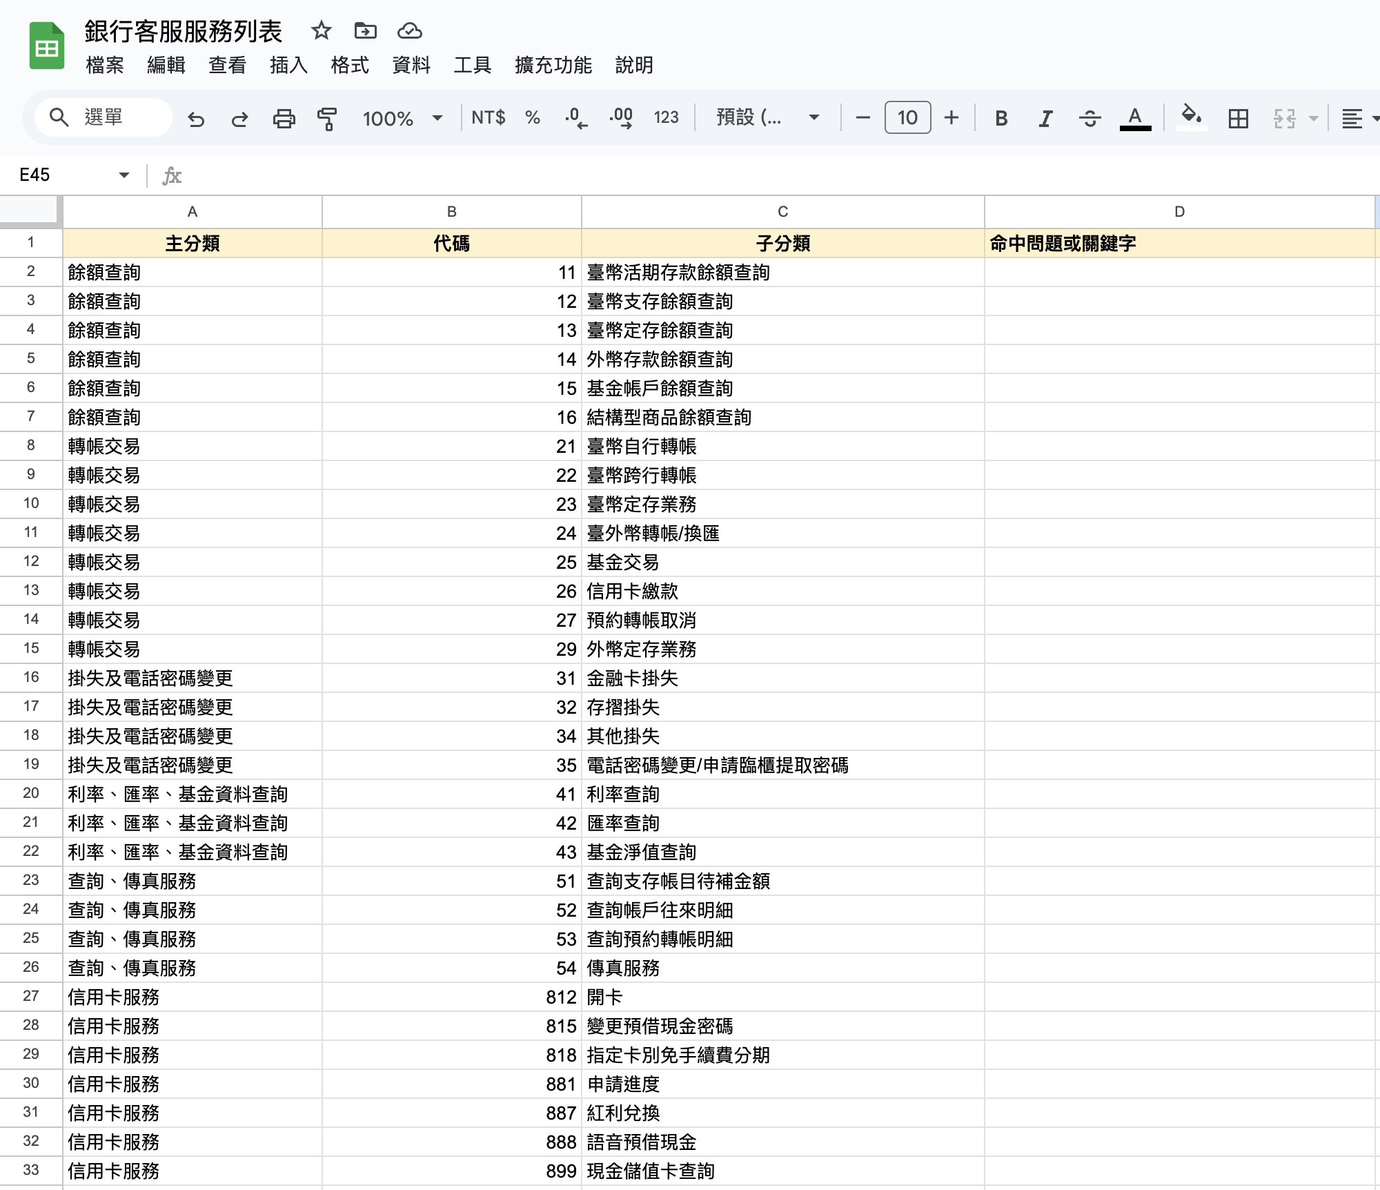Click the move to folder icon
1380x1190 pixels.
click(x=365, y=30)
